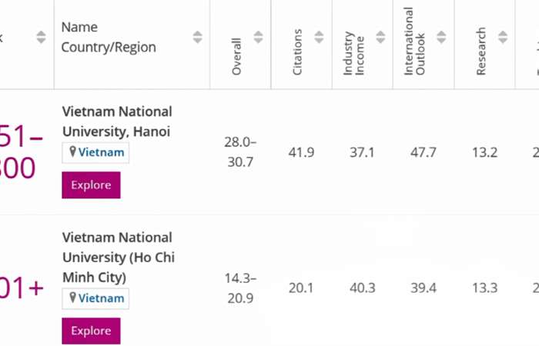The image size is (539, 346).
Task: Sort by Name Country/Region arrows
Action: point(197,37)
